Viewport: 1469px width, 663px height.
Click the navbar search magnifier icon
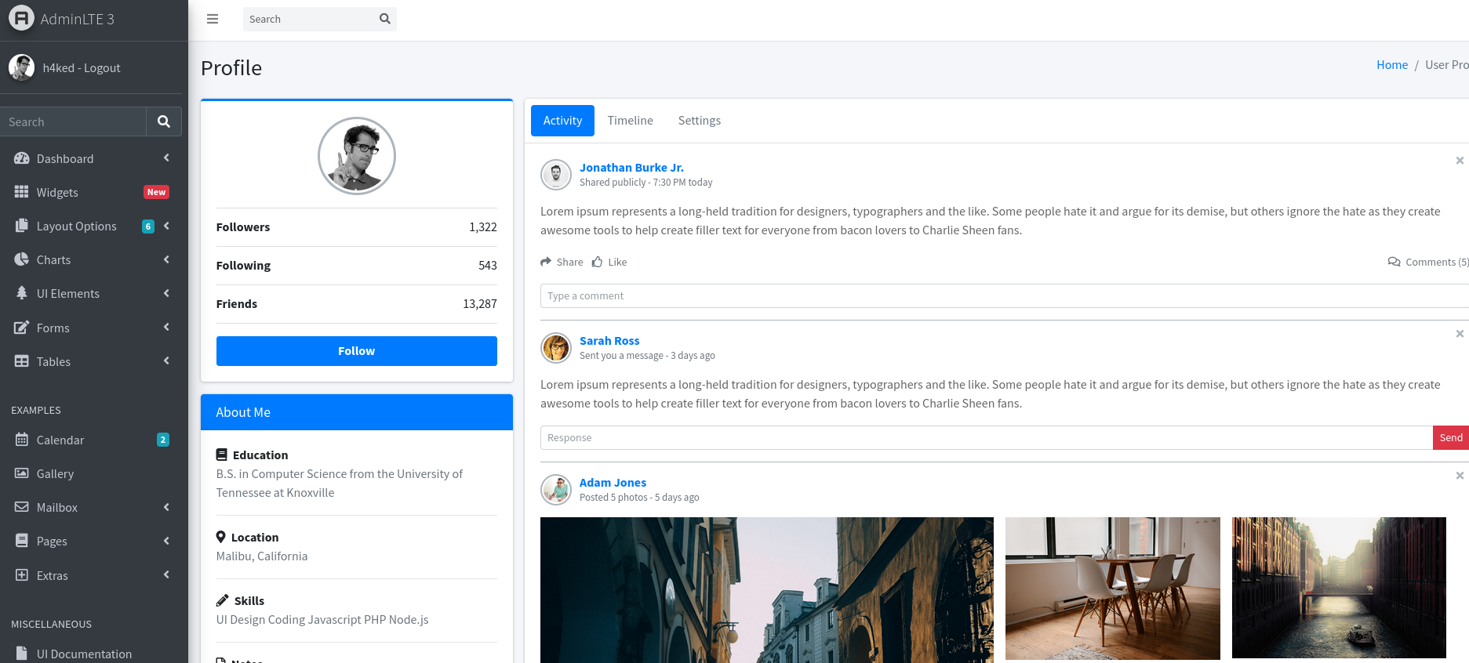point(384,19)
